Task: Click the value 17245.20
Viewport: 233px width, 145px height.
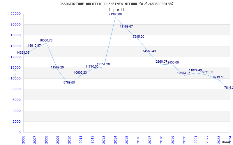Action: pos(137,37)
